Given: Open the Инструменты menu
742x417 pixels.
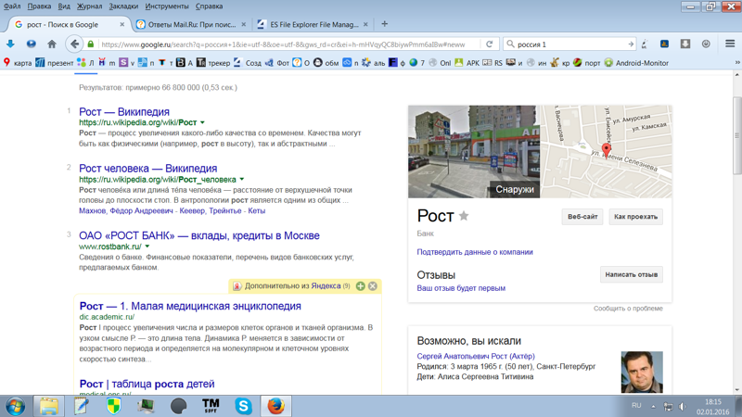Looking at the screenshot, I should (x=167, y=6).
